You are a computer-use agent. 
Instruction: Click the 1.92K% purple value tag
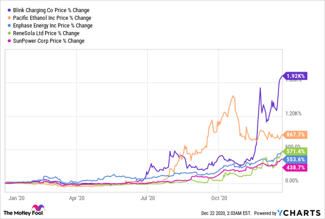pos(294,76)
